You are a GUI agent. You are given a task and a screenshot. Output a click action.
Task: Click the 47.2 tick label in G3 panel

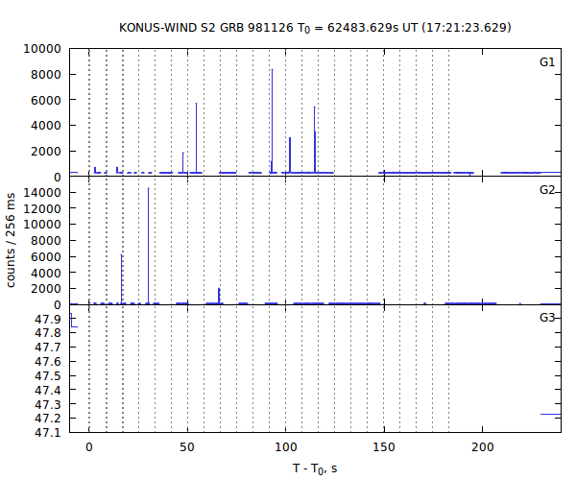click(48, 419)
